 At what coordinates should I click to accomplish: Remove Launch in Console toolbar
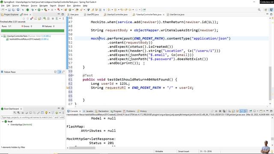coord(220,111)
